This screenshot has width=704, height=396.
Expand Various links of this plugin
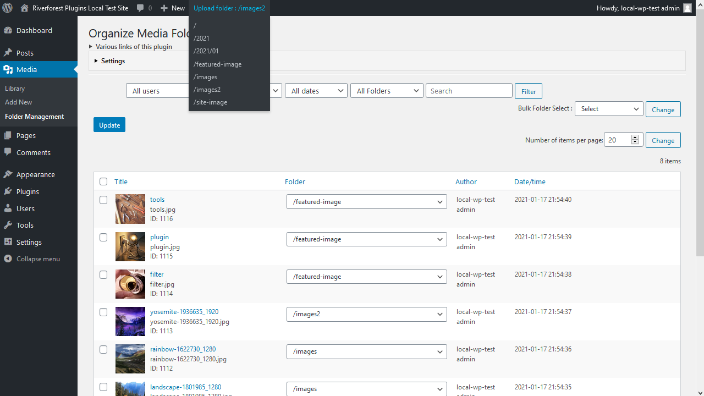pos(130,47)
